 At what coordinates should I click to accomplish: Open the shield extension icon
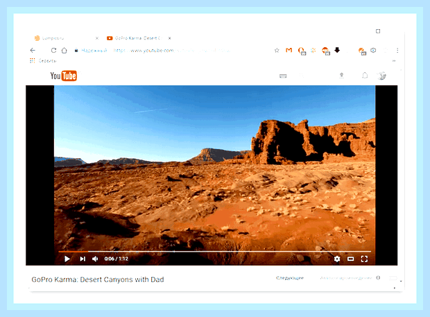373,50
